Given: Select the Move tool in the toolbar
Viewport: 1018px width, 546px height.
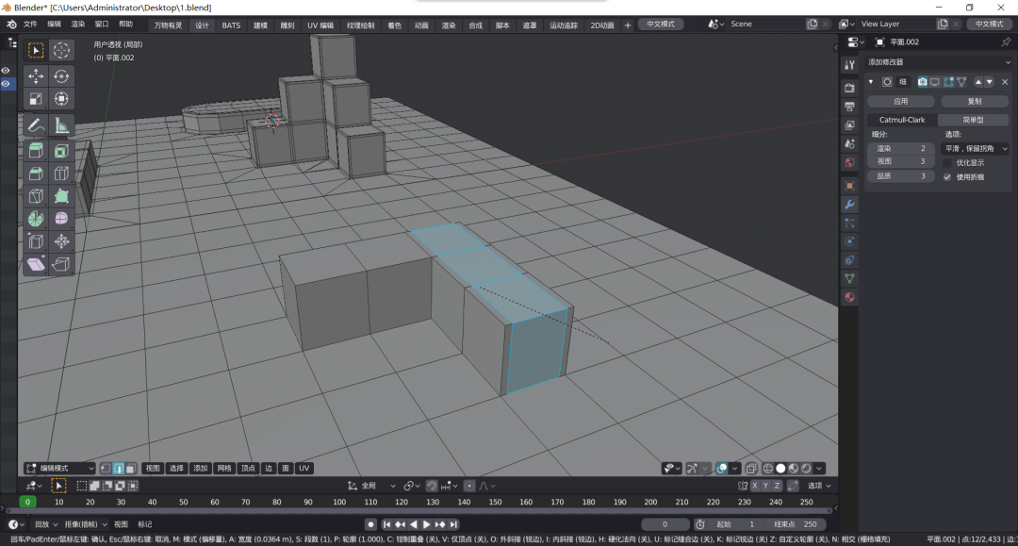Looking at the screenshot, I should coord(36,76).
